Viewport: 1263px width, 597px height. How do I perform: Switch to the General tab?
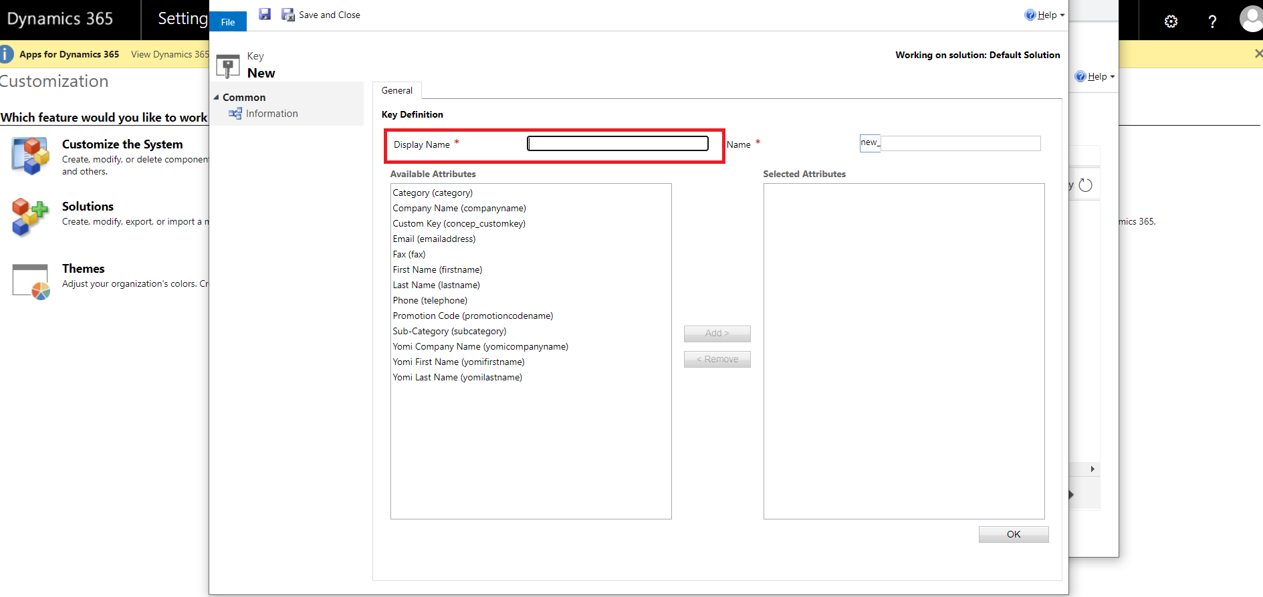point(396,90)
